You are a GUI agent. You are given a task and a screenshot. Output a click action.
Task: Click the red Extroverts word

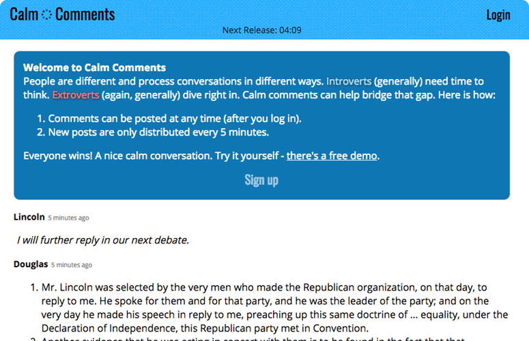point(75,94)
